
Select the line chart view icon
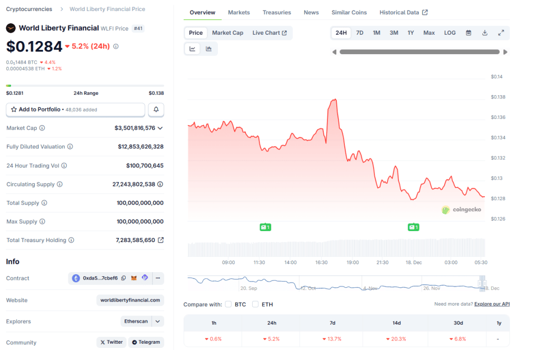[x=193, y=49]
